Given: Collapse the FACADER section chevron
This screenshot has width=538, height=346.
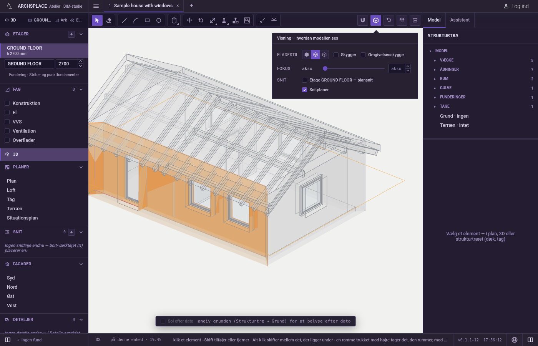Looking at the screenshot, I should point(81,264).
